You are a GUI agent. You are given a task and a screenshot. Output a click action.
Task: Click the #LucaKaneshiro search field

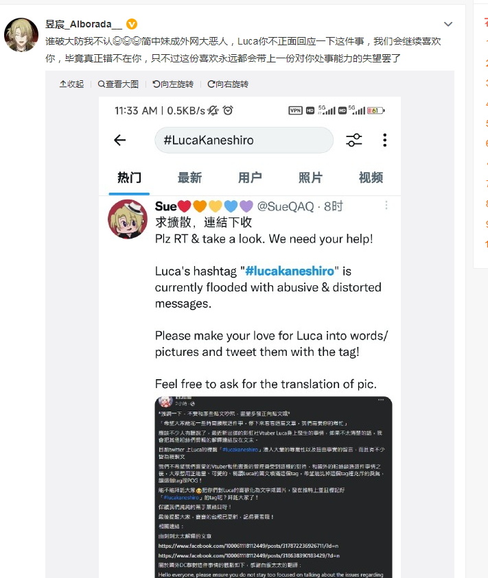pos(244,140)
